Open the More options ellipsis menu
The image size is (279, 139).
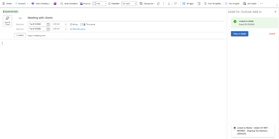point(261,4)
